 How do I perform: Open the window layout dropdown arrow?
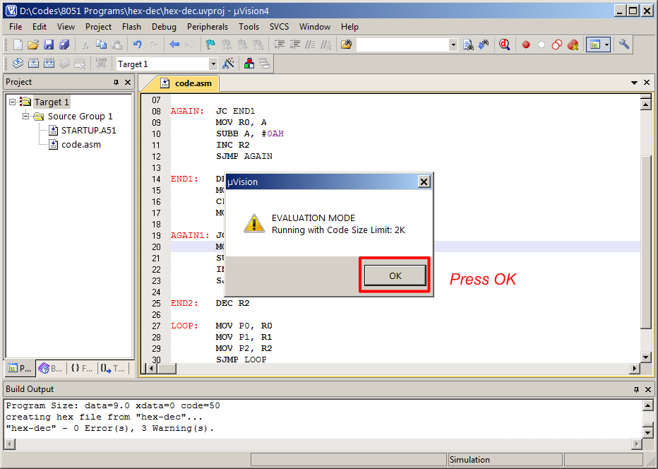pos(606,44)
